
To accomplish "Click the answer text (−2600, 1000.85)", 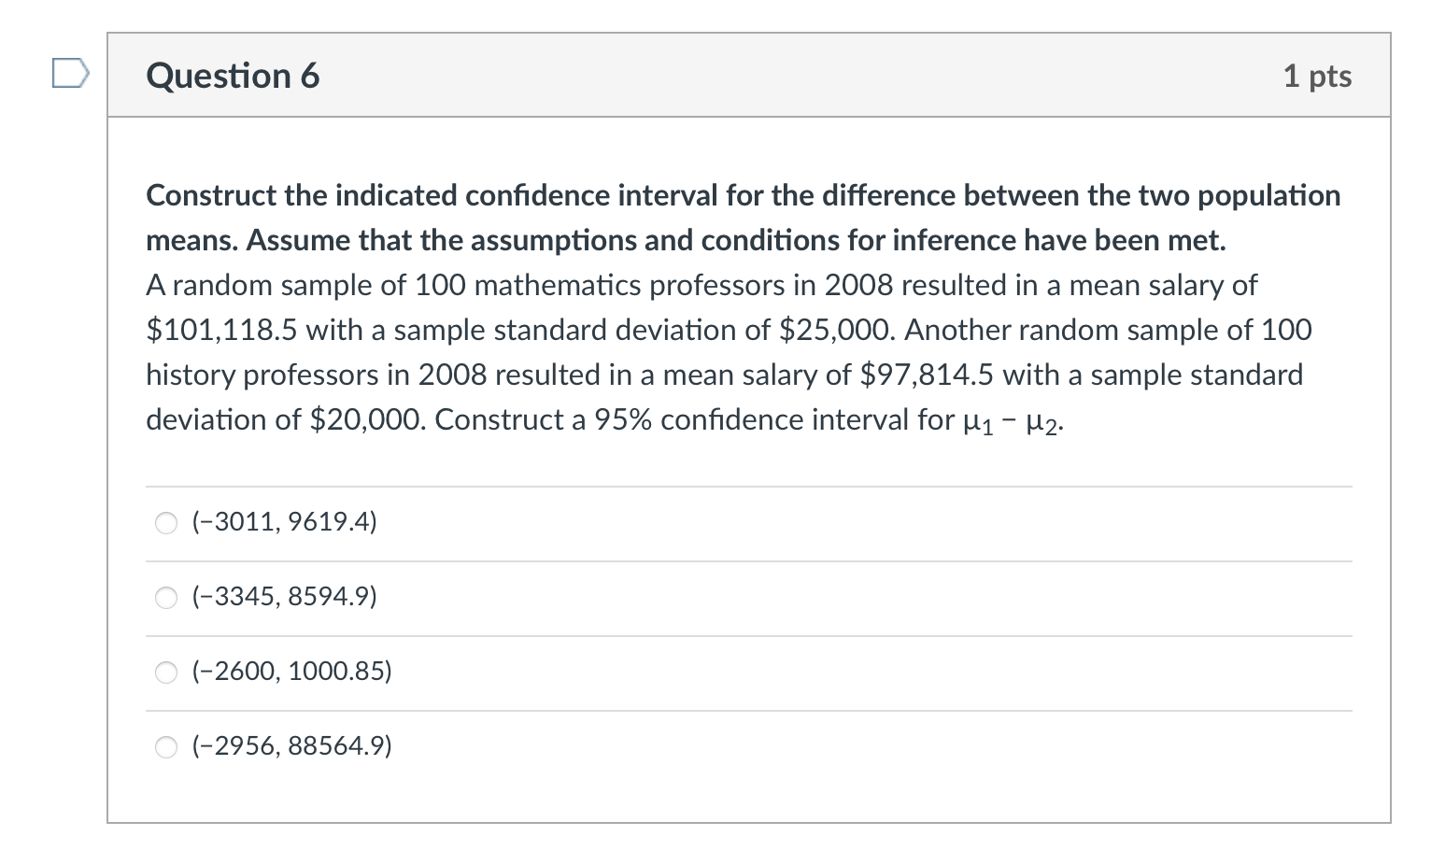I will [x=290, y=672].
